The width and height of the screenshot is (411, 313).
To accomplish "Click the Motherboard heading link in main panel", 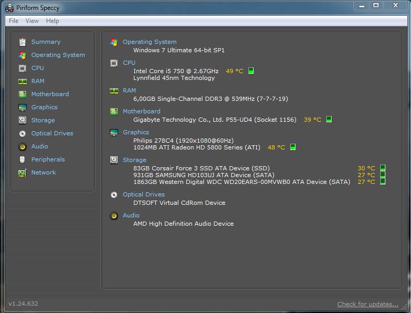I will point(142,112).
